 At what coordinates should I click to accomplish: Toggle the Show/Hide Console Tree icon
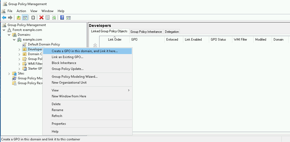[x=25, y=17]
